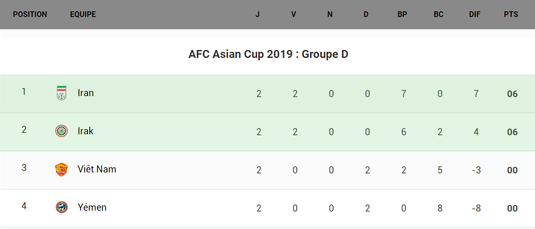Select the Viêt Nam team name

click(x=97, y=170)
